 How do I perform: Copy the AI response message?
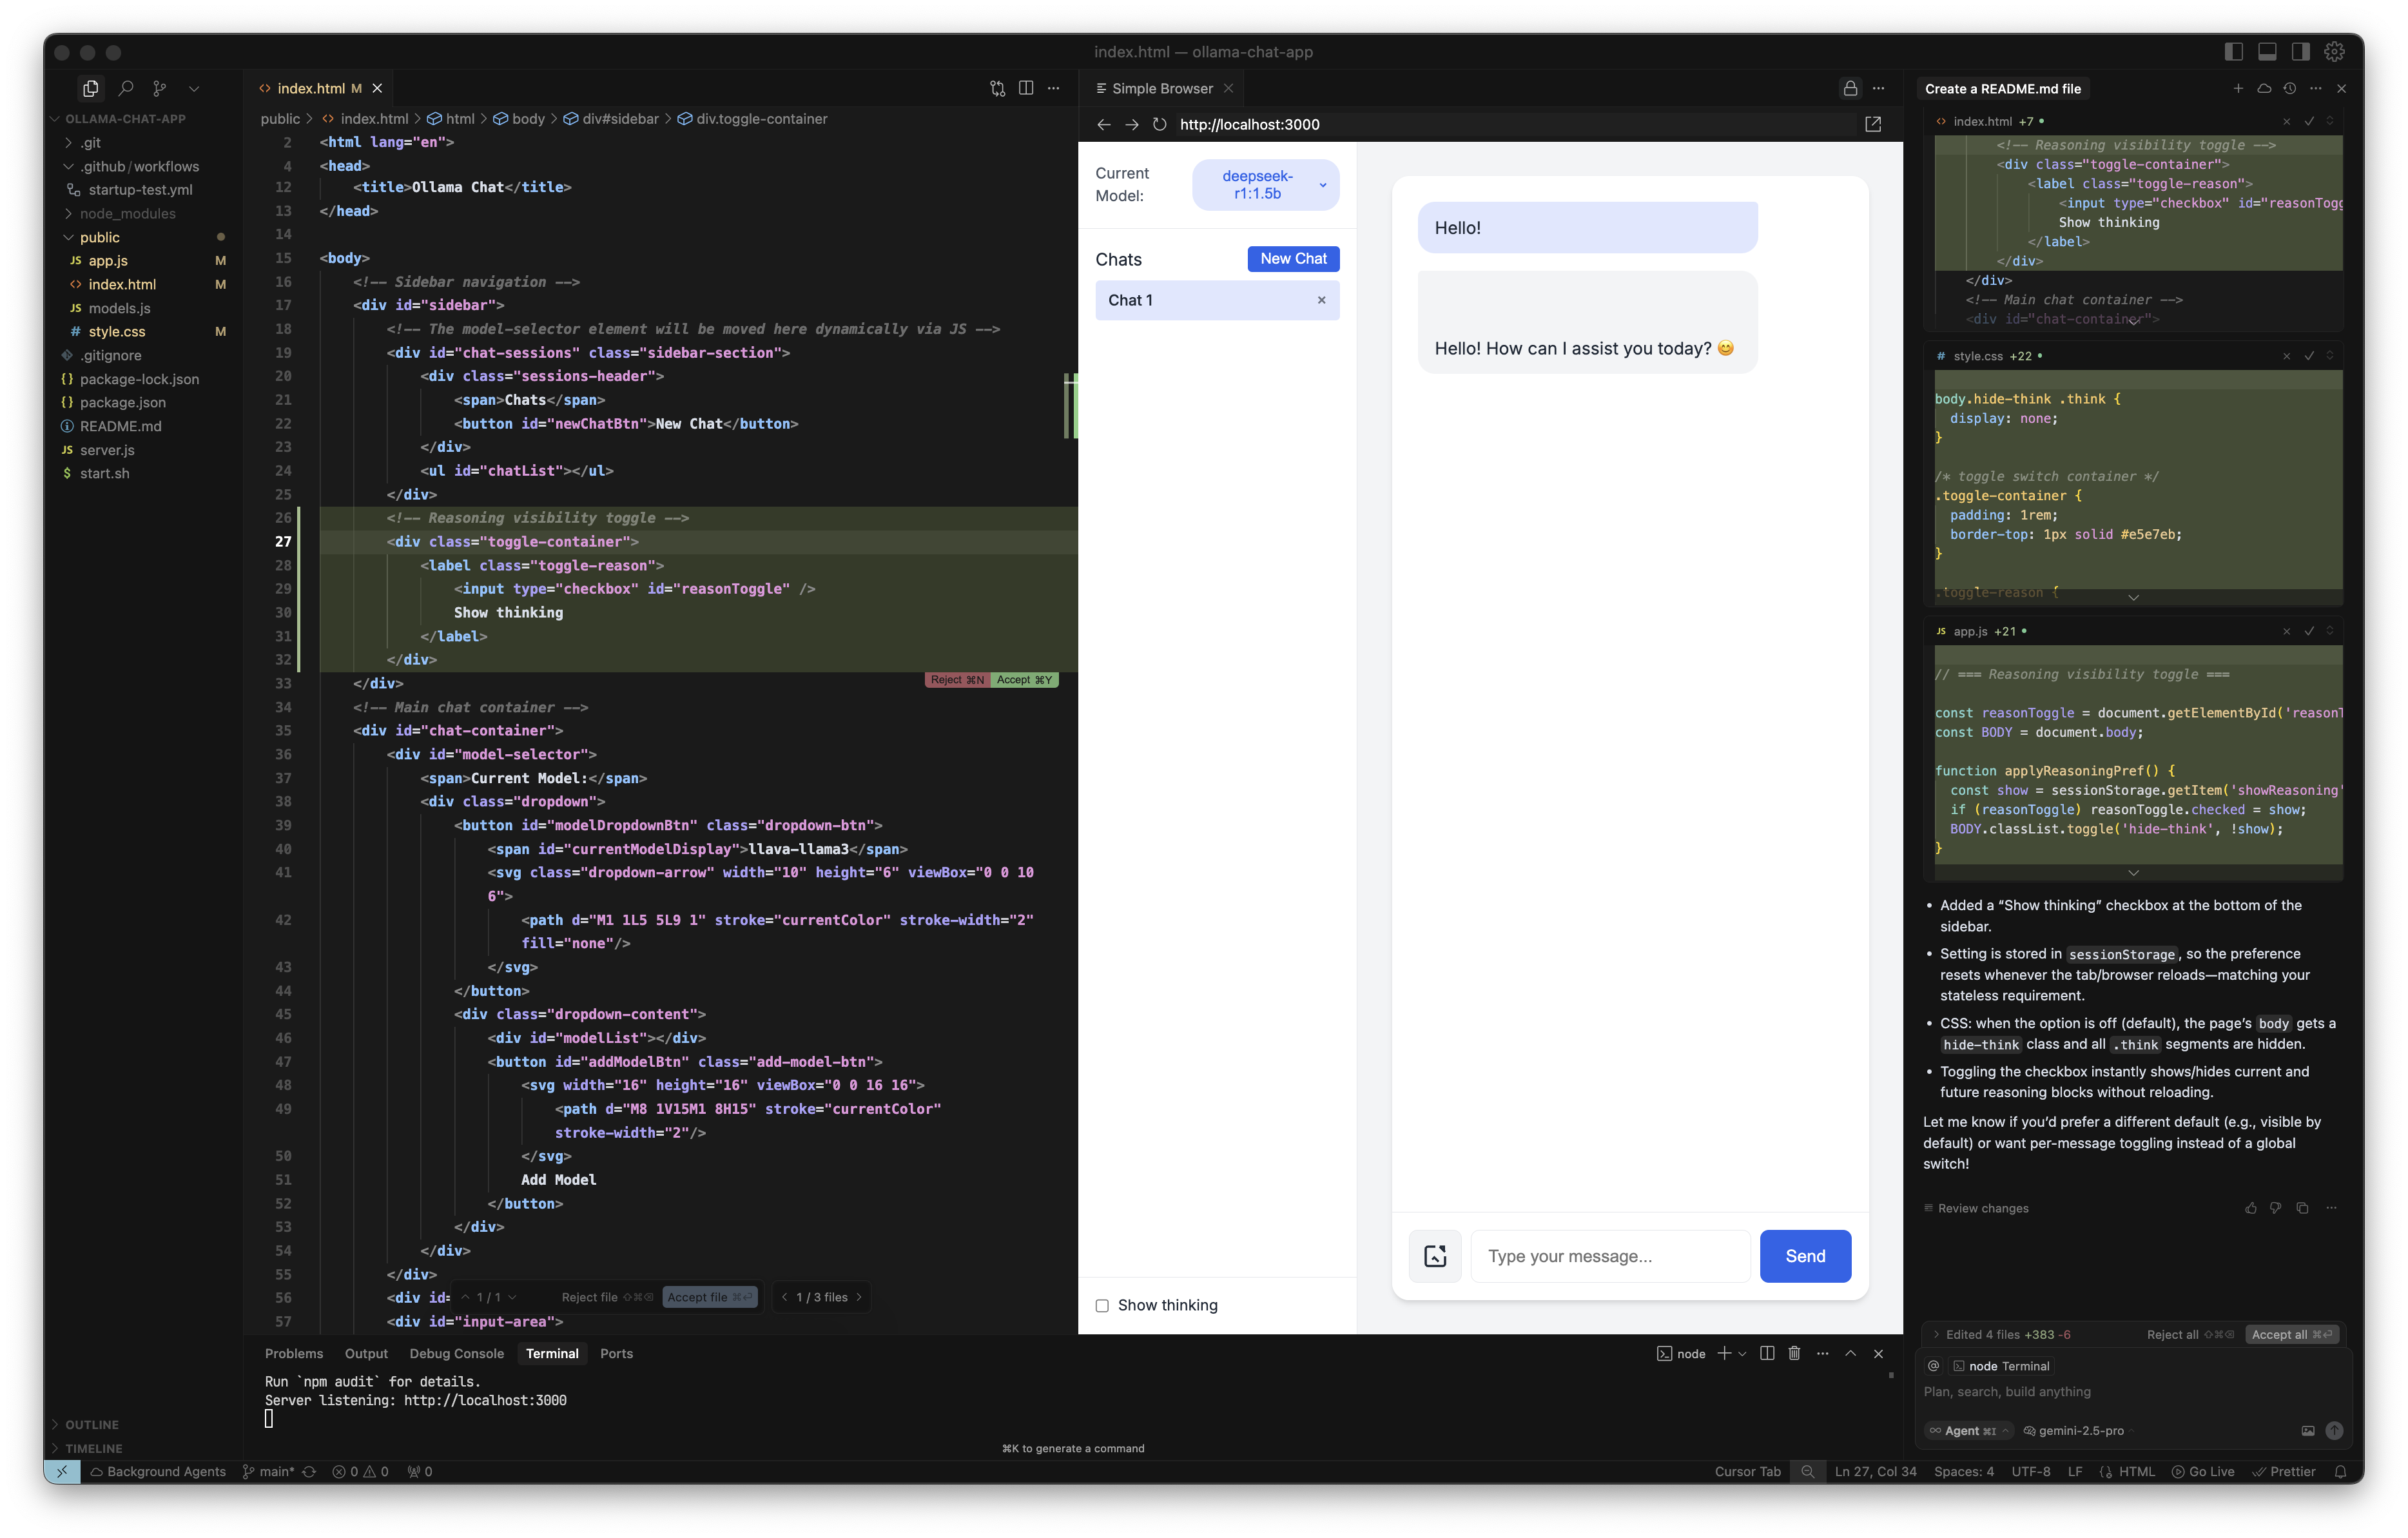click(2303, 1208)
